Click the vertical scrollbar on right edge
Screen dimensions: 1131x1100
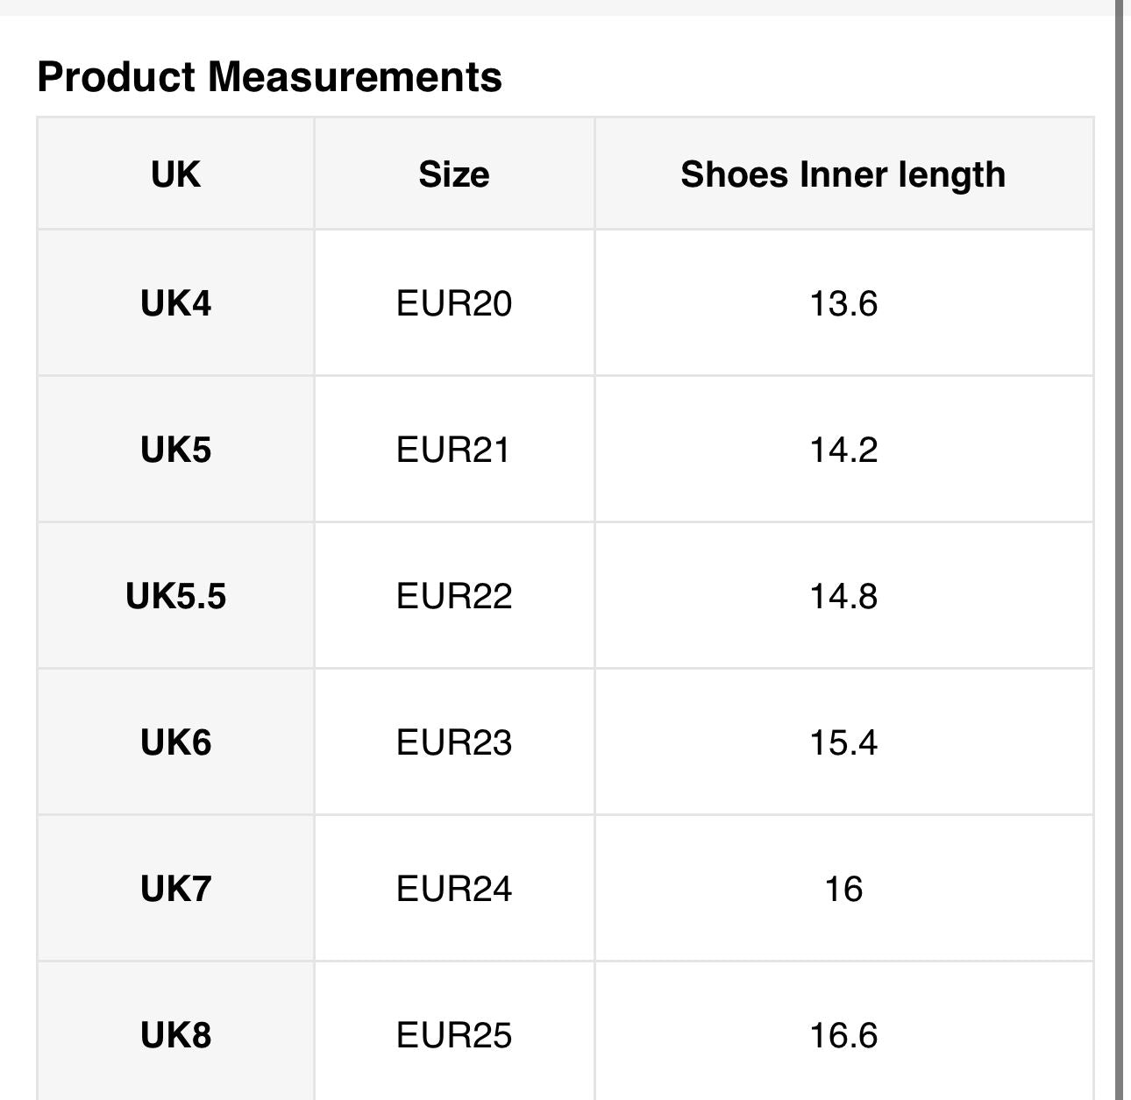coord(1120,550)
